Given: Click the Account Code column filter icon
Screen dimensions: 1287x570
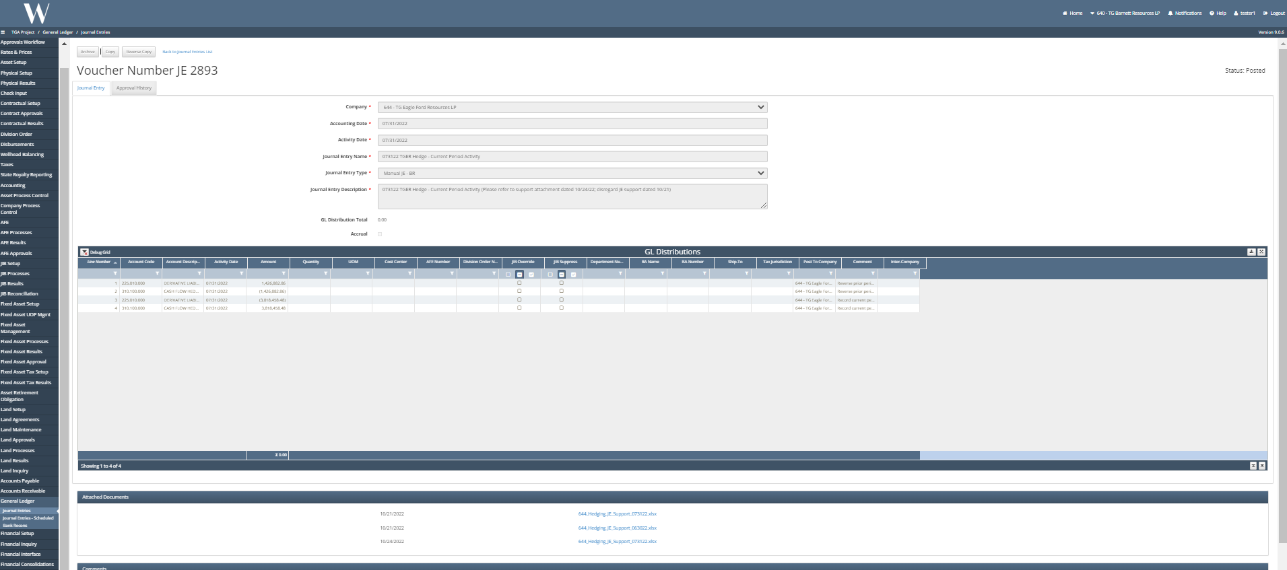Looking at the screenshot, I should 158,274.
